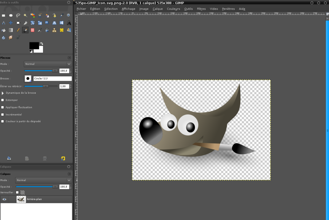
Task: Select the Zoom magnifier tool in toolbox
Action: click(69, 15)
